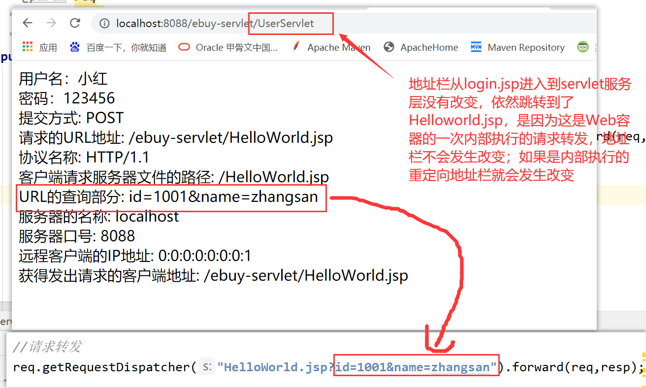Screen dimensions: 646x388
Task: Click the HelloWorld.jsp string in code
Action: point(275,367)
